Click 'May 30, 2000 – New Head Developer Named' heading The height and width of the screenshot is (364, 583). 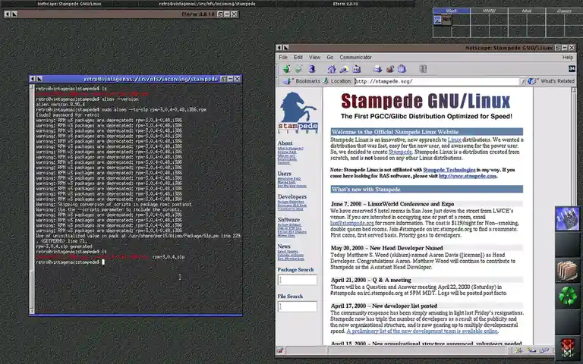point(386,248)
